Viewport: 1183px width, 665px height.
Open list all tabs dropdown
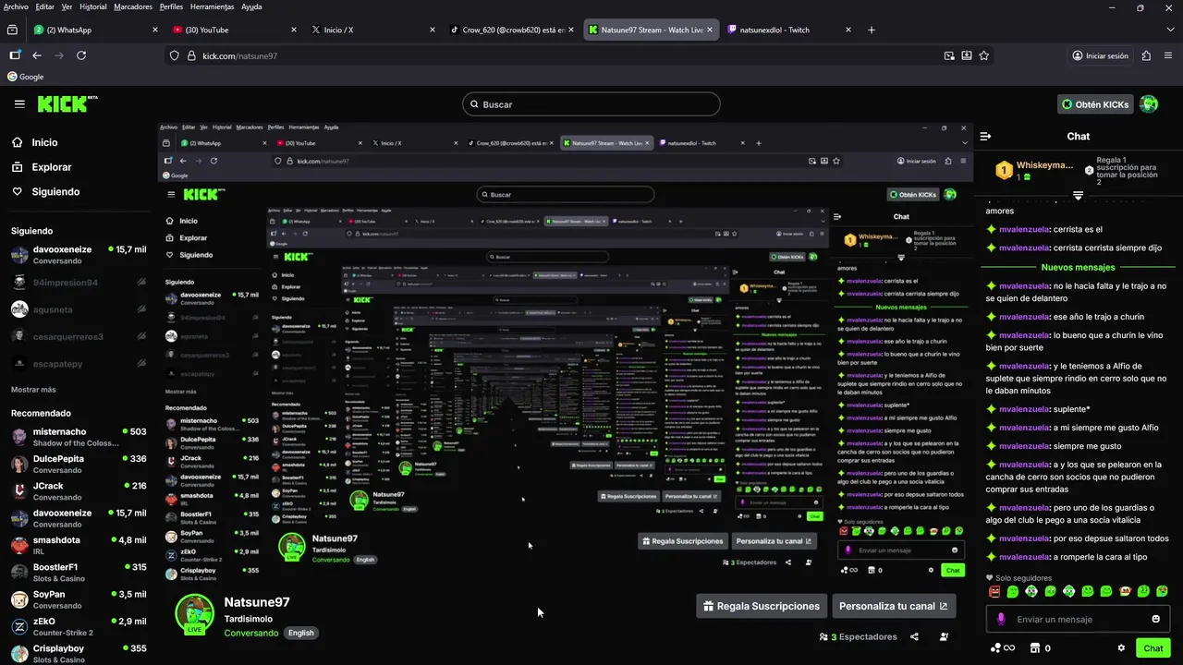[1172, 30]
